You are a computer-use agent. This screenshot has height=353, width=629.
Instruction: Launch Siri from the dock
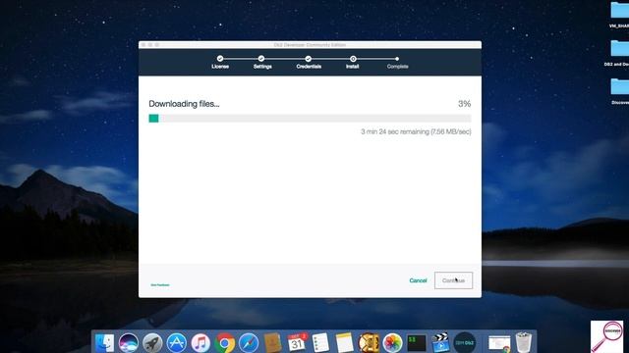tap(129, 342)
